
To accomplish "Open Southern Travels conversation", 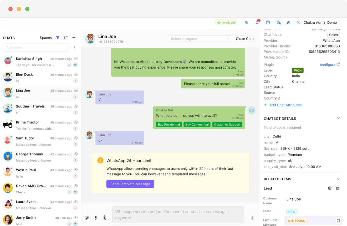I will tap(40, 109).
